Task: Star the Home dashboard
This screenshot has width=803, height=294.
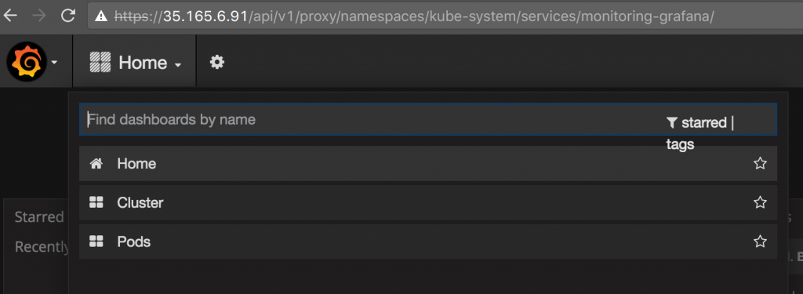Action: pos(760,163)
